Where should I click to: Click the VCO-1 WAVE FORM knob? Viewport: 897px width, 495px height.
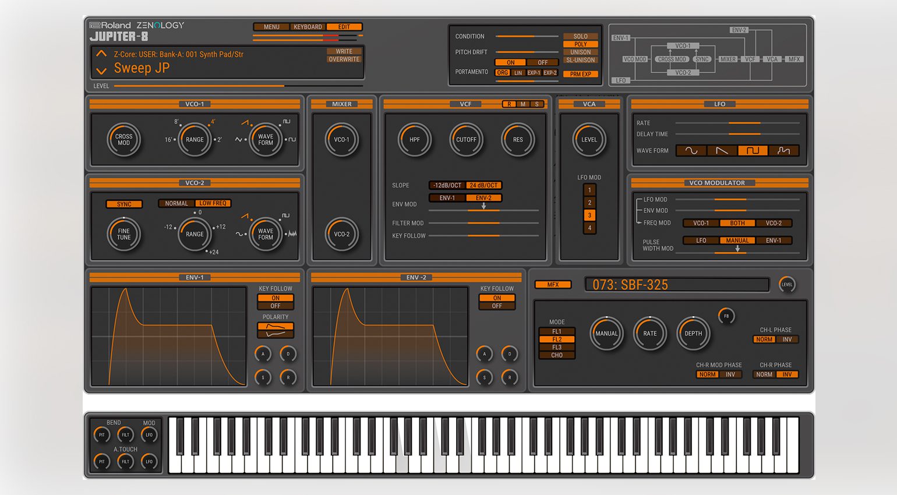pos(266,140)
